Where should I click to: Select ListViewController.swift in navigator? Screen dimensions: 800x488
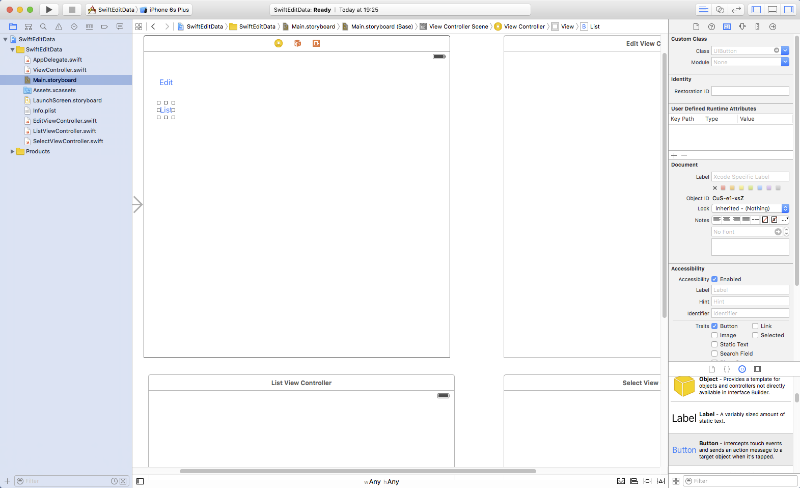(x=64, y=131)
